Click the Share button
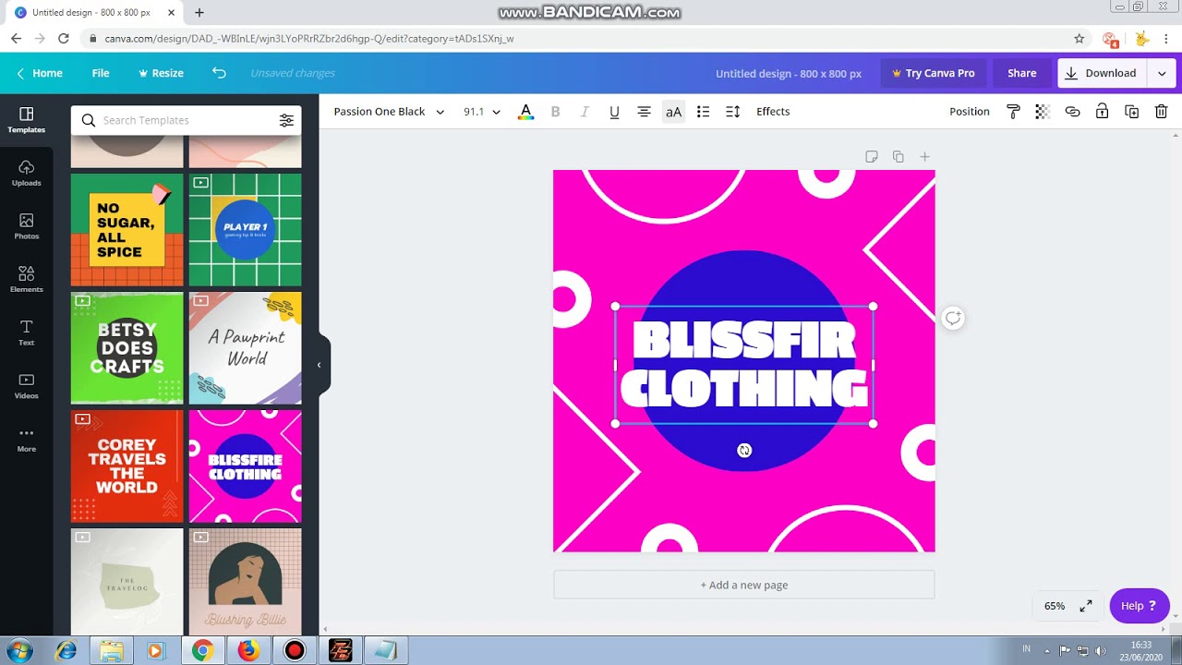This screenshot has height=665, width=1182. 1021,73
